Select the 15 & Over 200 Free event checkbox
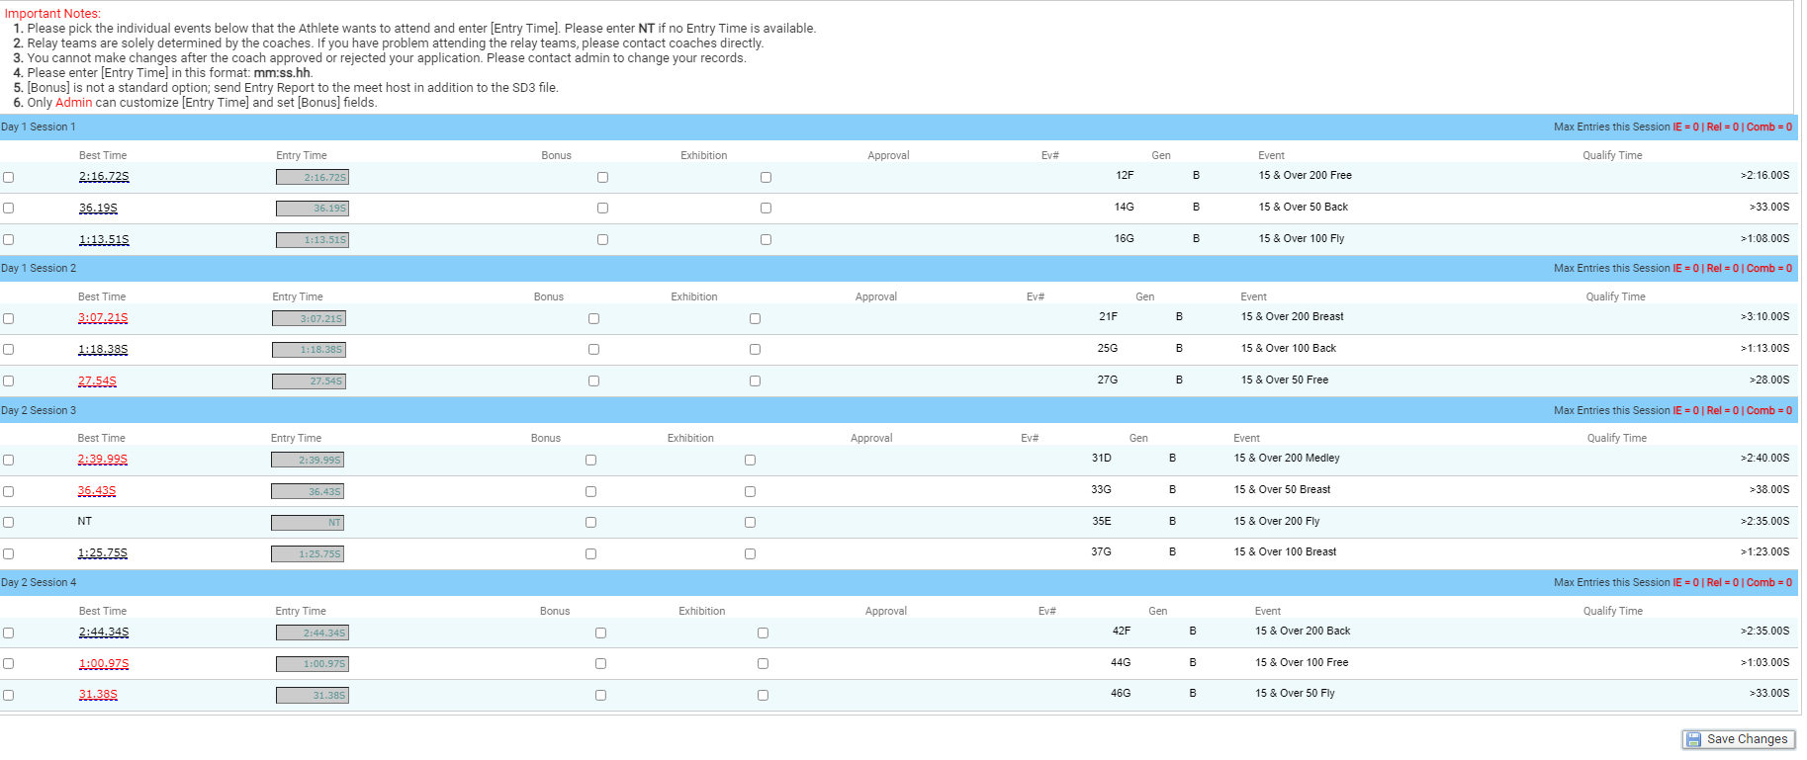This screenshot has width=1807, height=760. point(9,178)
